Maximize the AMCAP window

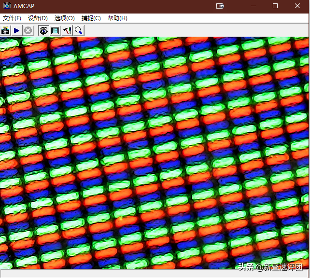click(x=275, y=6)
